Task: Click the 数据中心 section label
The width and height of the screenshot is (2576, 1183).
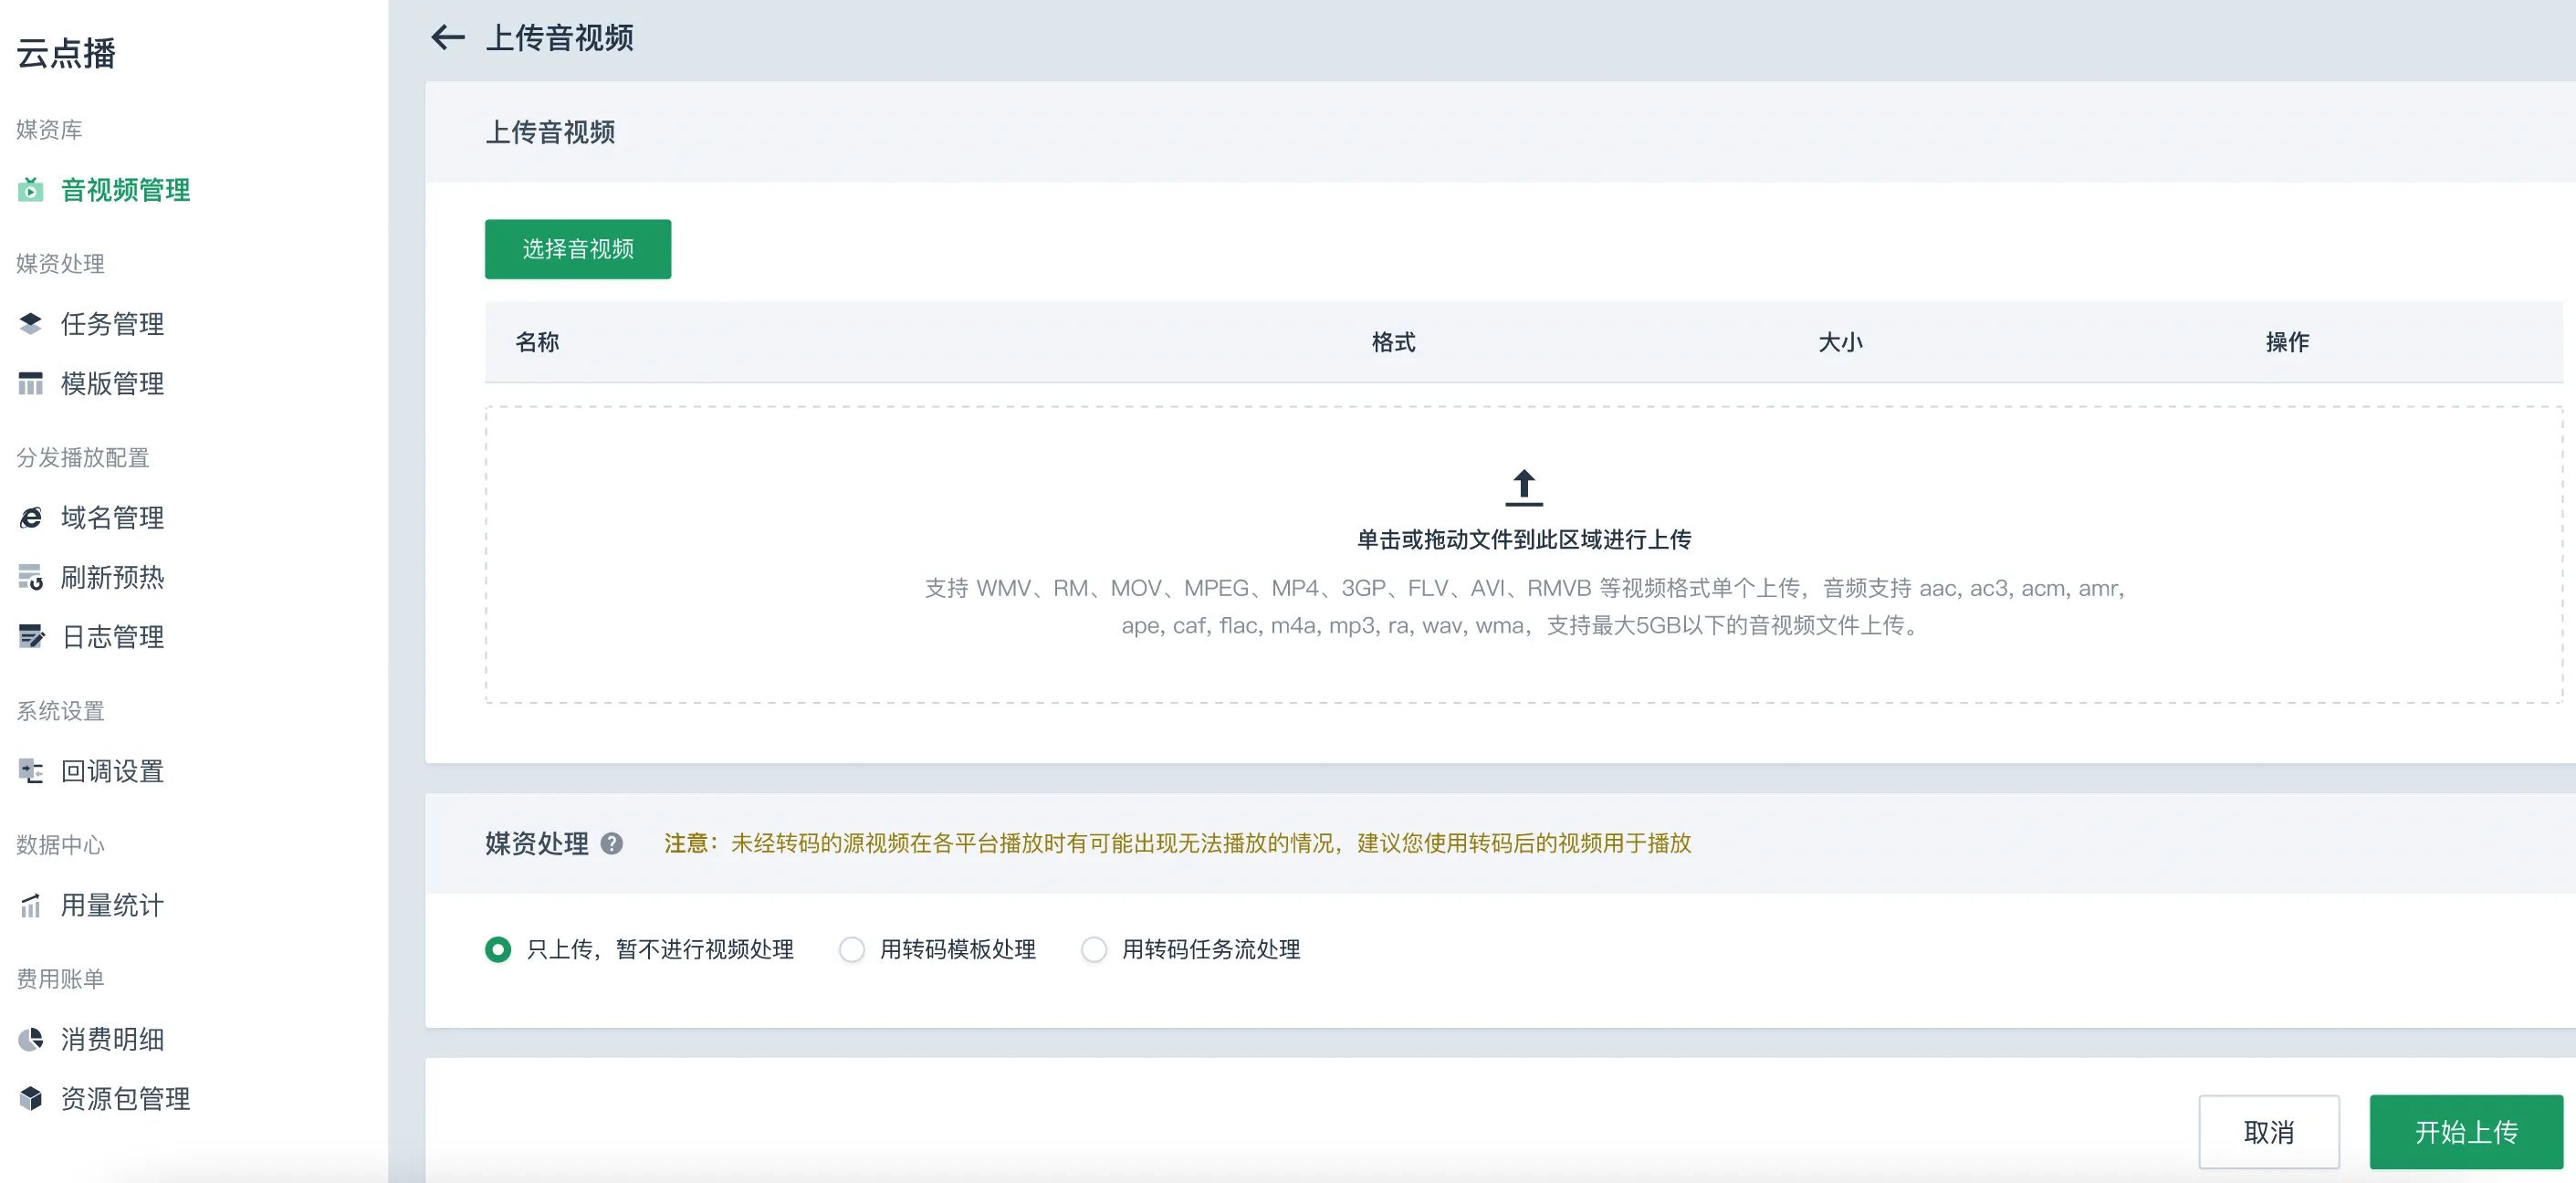Action: tap(60, 845)
